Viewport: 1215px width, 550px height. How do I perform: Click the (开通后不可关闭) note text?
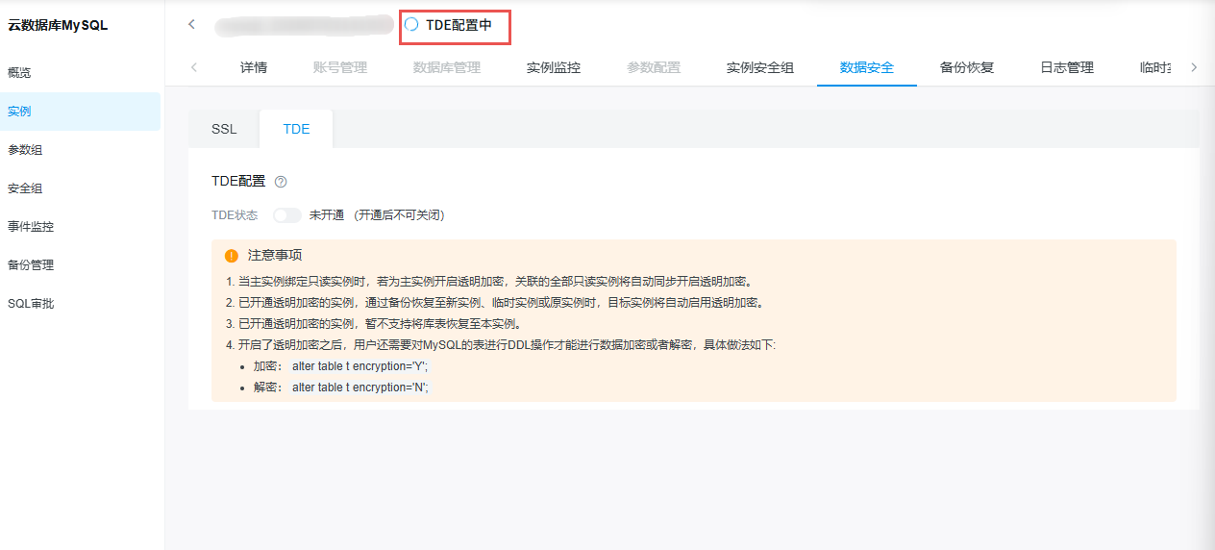[x=399, y=215]
